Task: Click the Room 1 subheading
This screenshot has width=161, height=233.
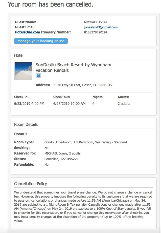Action: point(20,134)
